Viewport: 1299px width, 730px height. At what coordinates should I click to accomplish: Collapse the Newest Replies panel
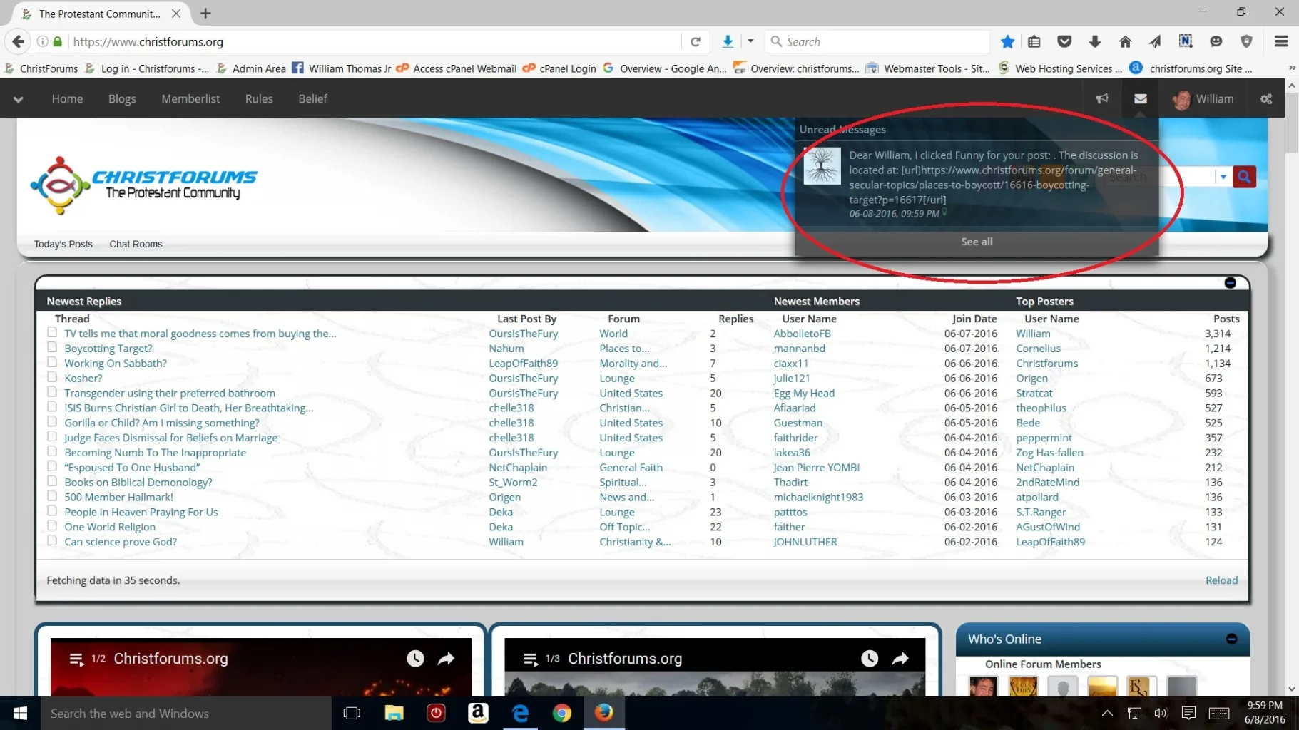click(x=1230, y=283)
